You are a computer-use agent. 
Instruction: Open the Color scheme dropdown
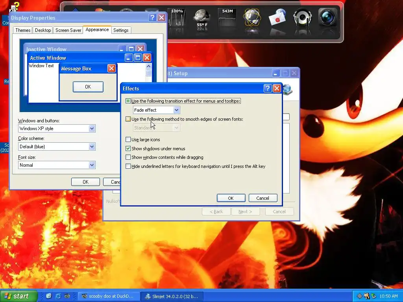point(92,147)
